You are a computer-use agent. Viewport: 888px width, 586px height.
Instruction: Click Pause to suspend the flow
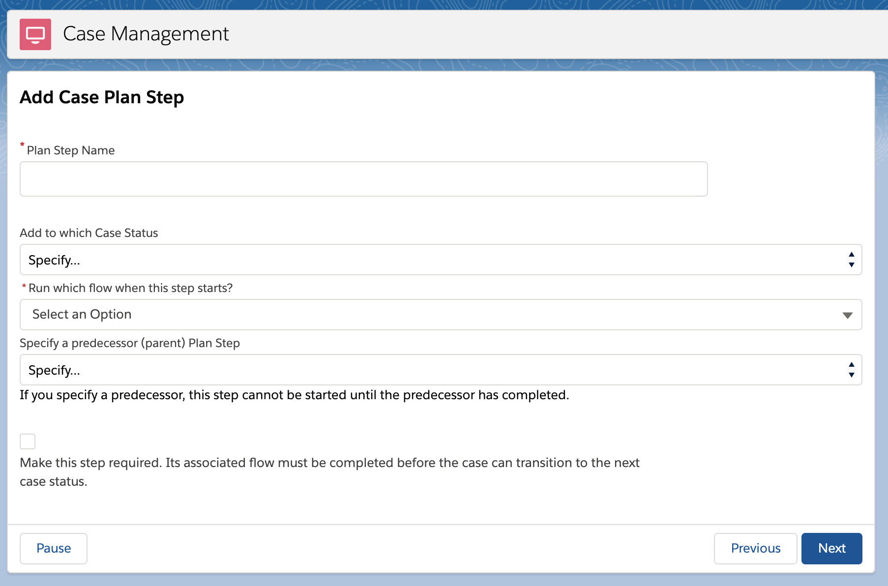click(53, 548)
